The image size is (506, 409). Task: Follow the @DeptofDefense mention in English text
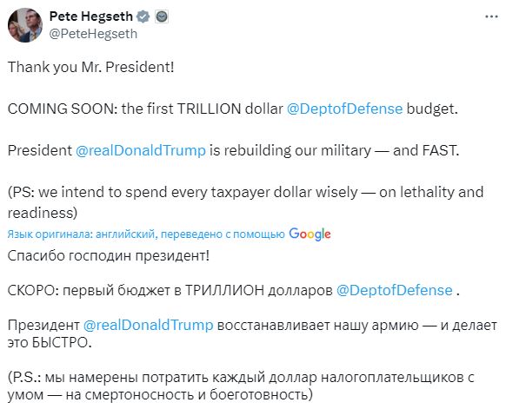pos(344,109)
